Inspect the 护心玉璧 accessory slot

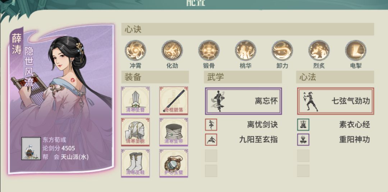pos(174,163)
